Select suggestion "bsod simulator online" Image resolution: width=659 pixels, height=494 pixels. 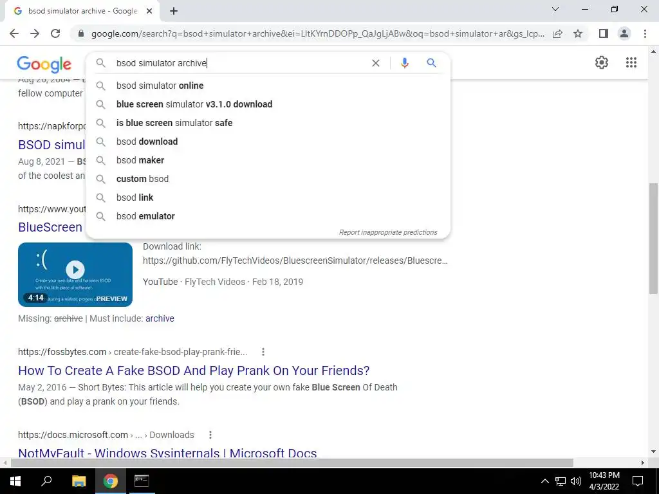pyautogui.click(x=268, y=86)
